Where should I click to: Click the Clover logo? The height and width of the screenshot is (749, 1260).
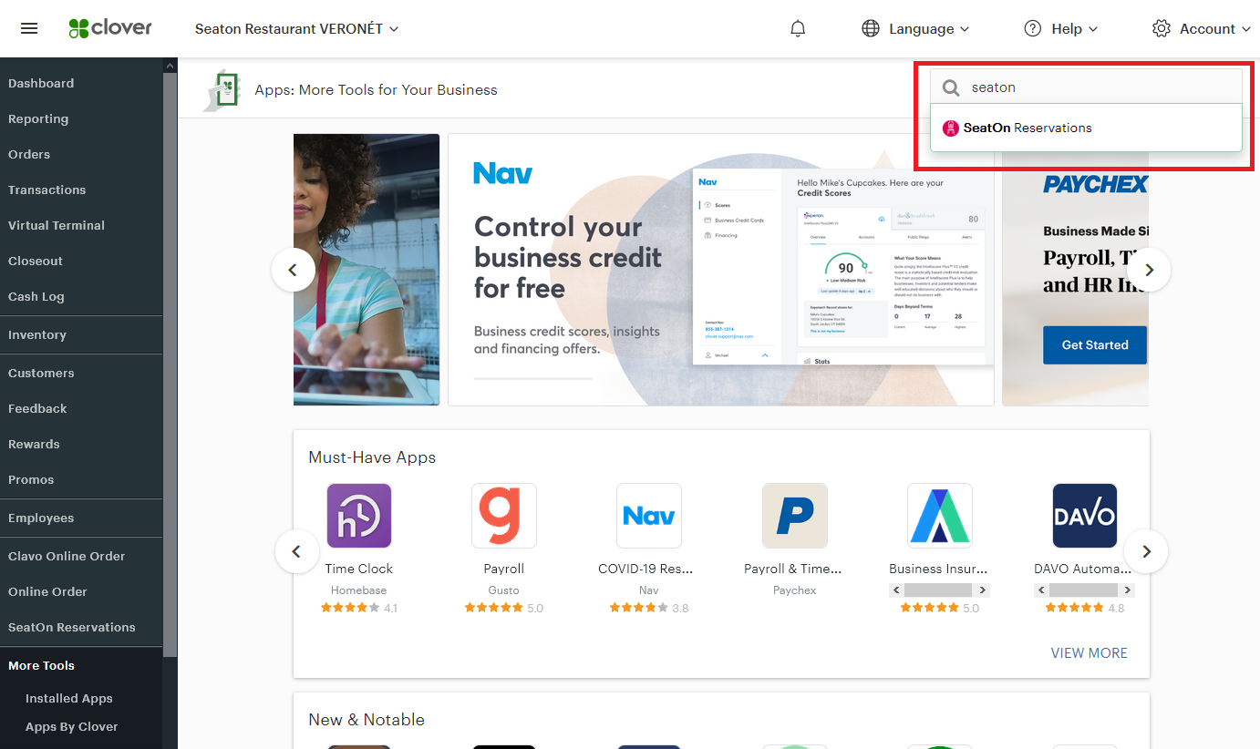[110, 28]
